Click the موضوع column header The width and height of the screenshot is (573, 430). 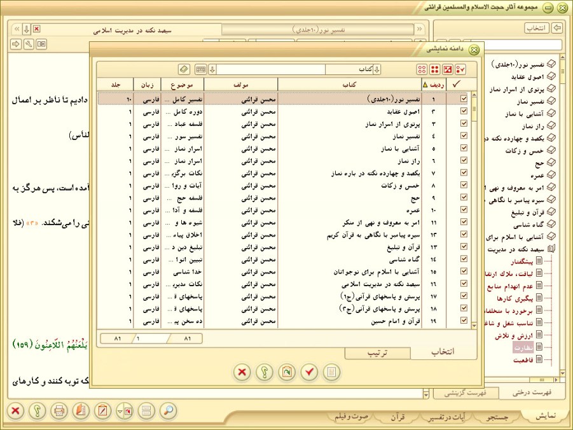[182, 85]
